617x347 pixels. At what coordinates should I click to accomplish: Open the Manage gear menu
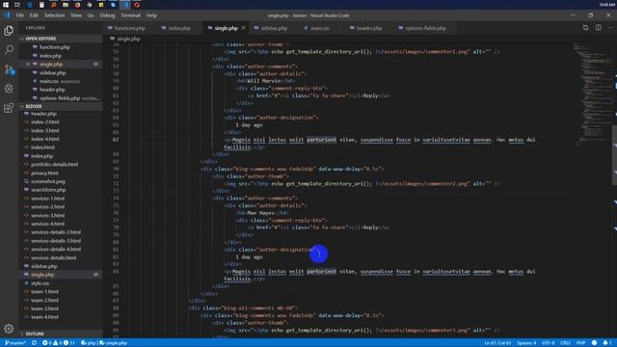(9, 328)
